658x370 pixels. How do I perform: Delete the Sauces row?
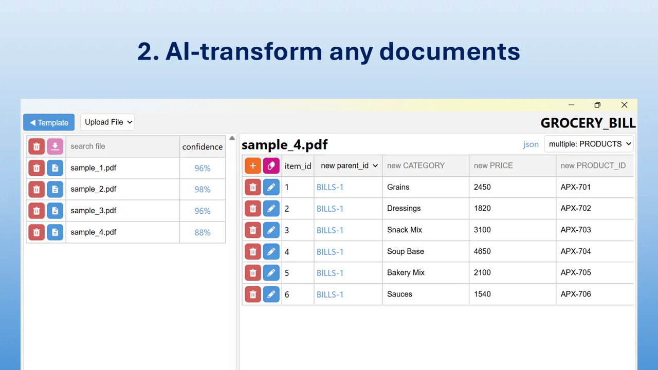pos(253,294)
